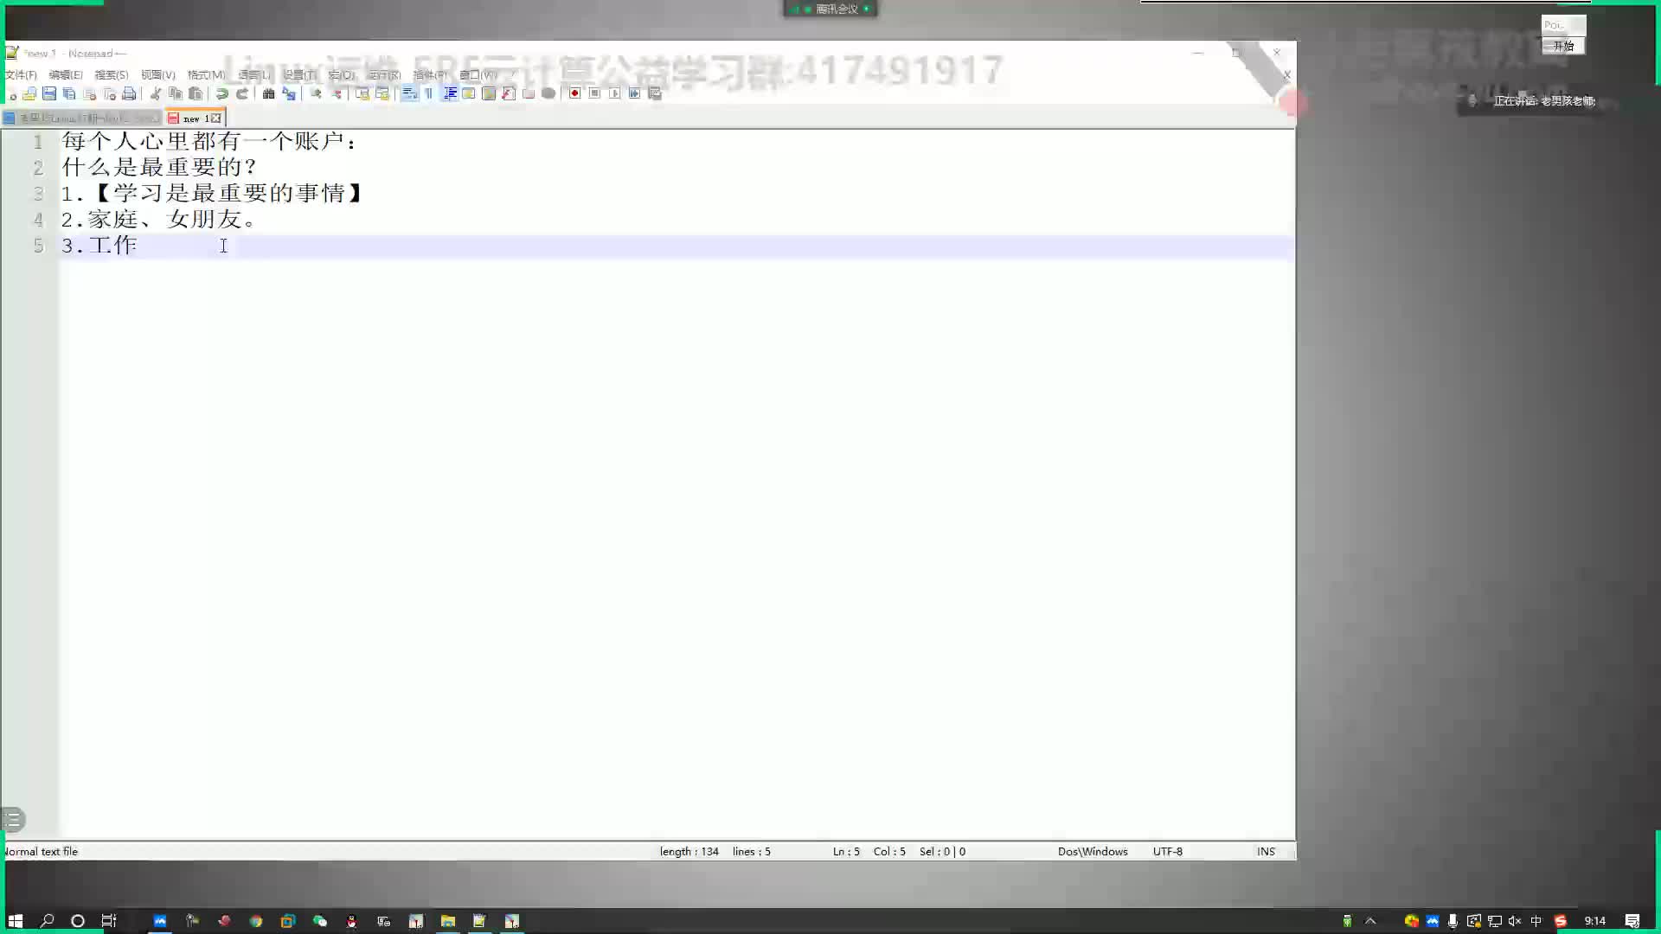Select the 编辑(S) menu item
The height and width of the screenshot is (934, 1661).
click(x=64, y=74)
